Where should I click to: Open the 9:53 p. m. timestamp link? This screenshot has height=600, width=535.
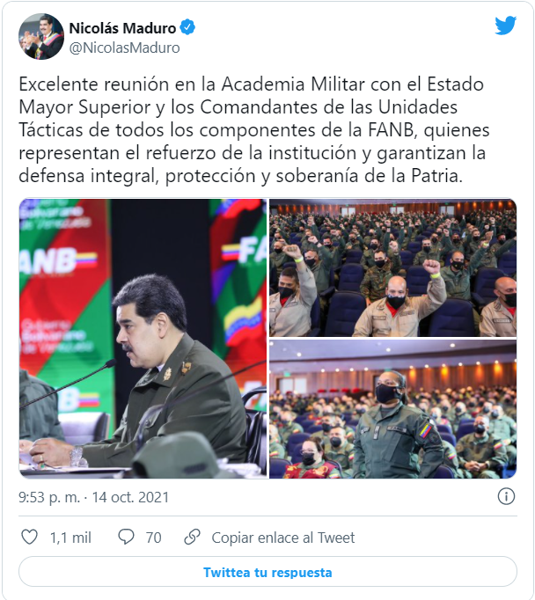(49, 497)
